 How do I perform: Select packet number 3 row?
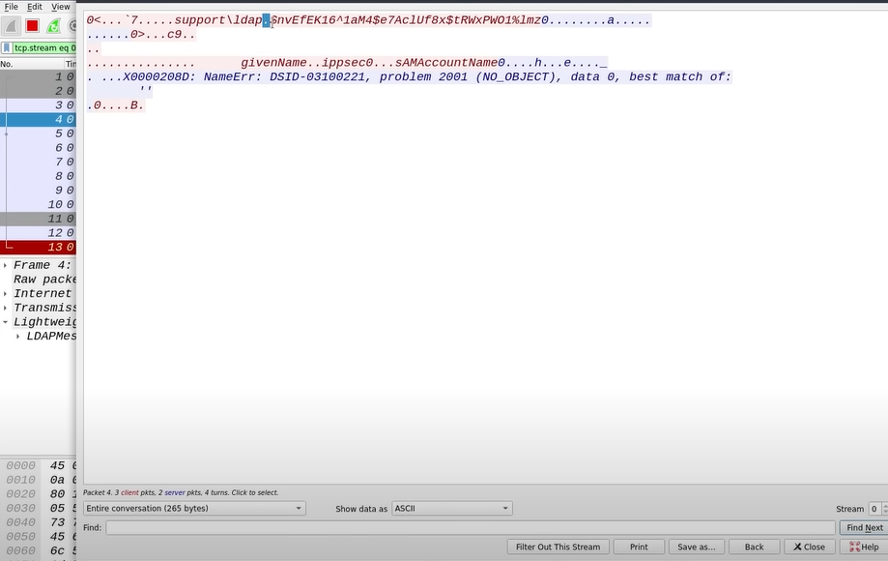[38, 104]
